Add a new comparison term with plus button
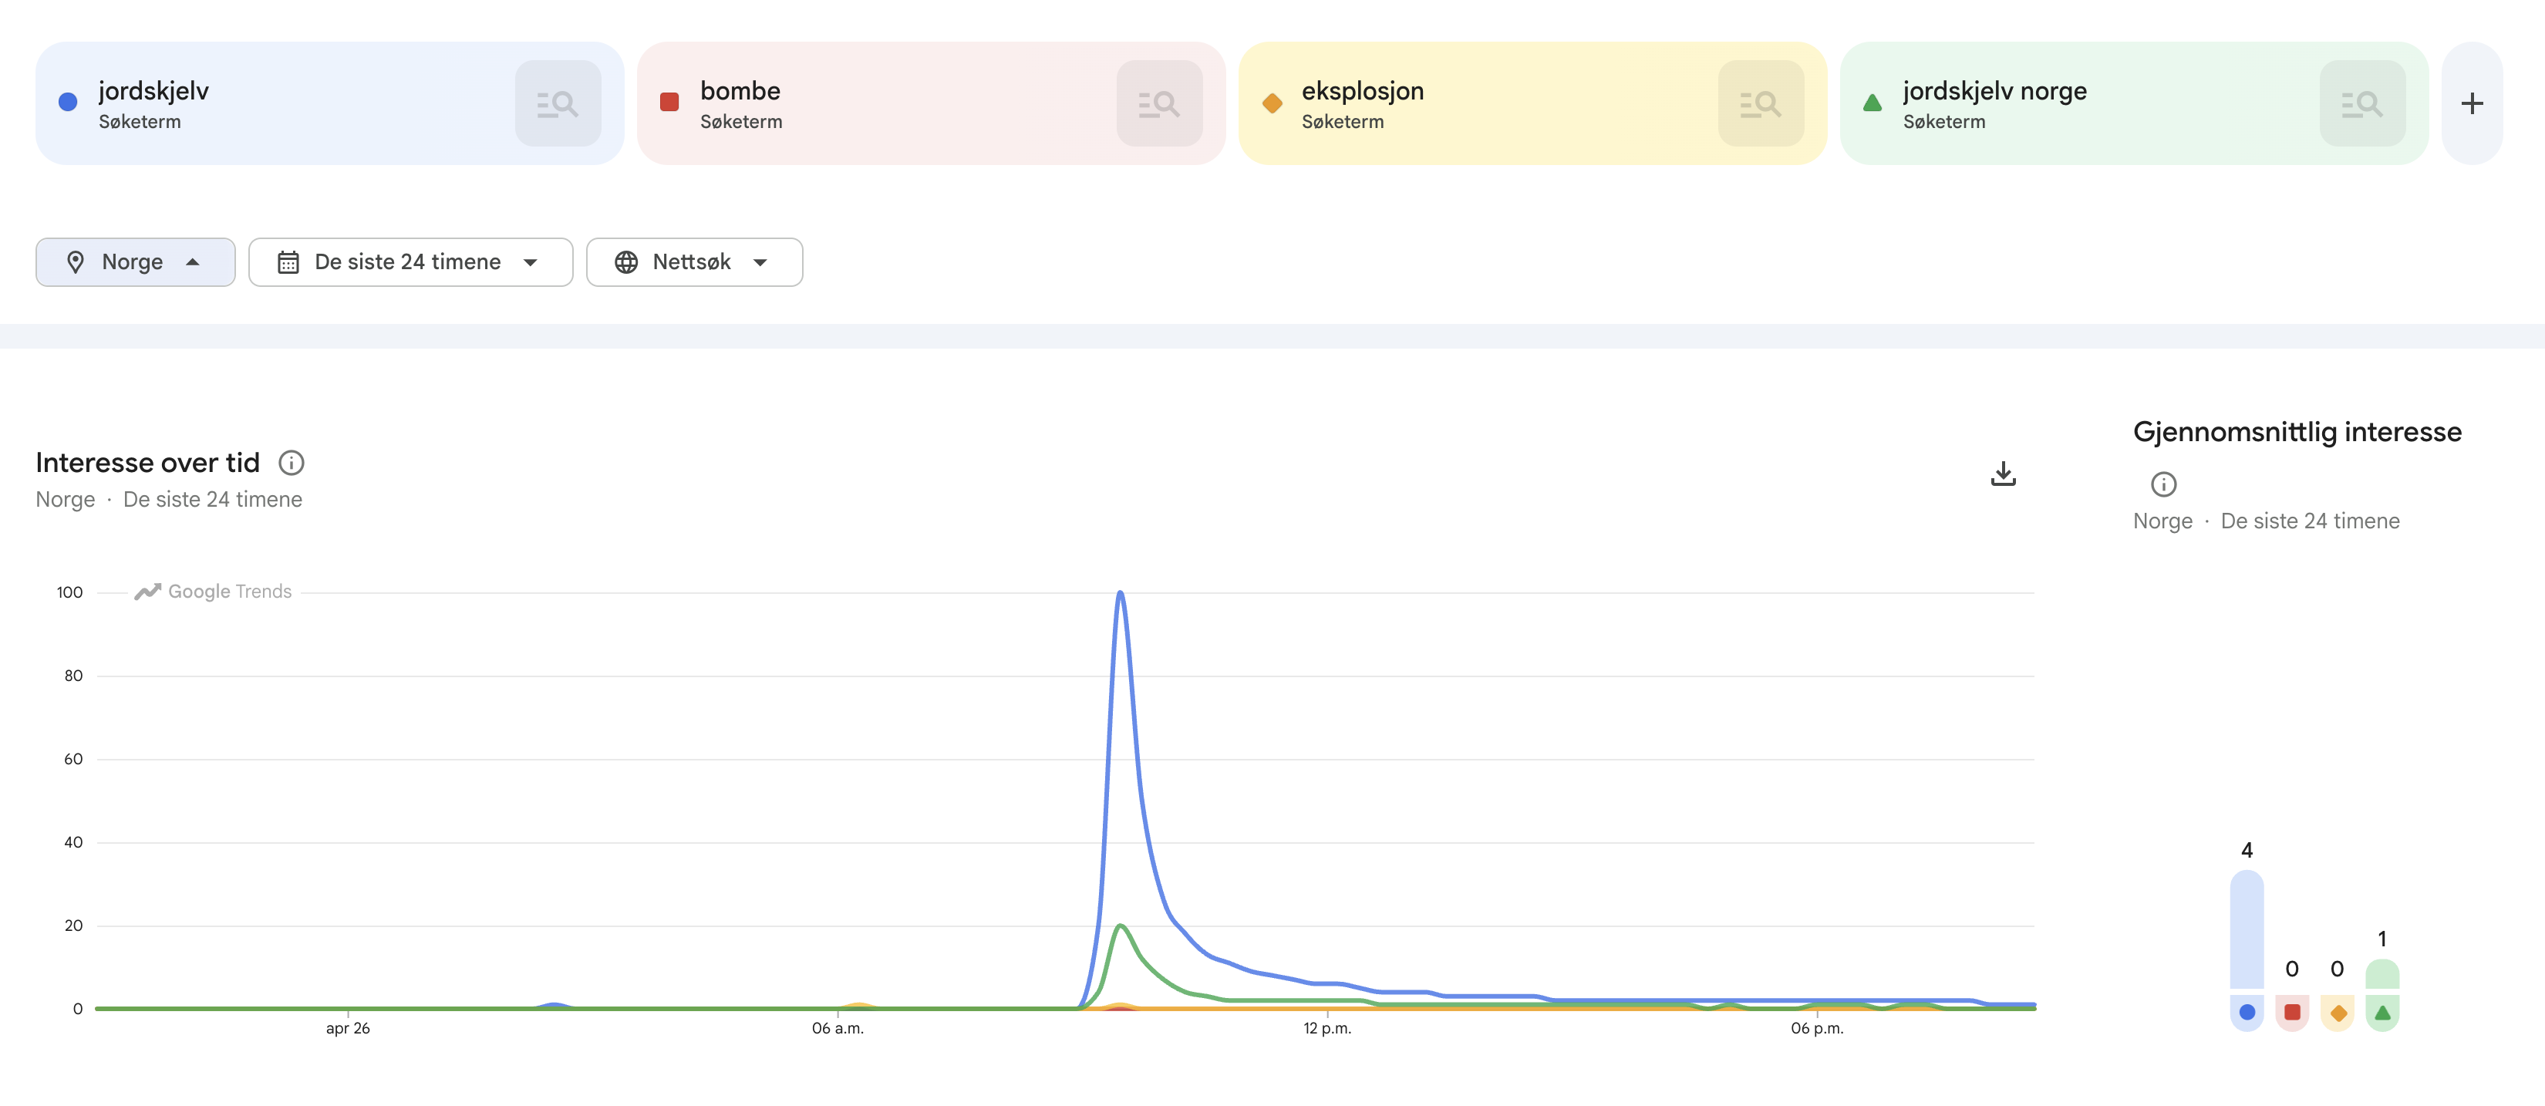Image resolution: width=2545 pixels, height=1106 pixels. pos(2472,103)
